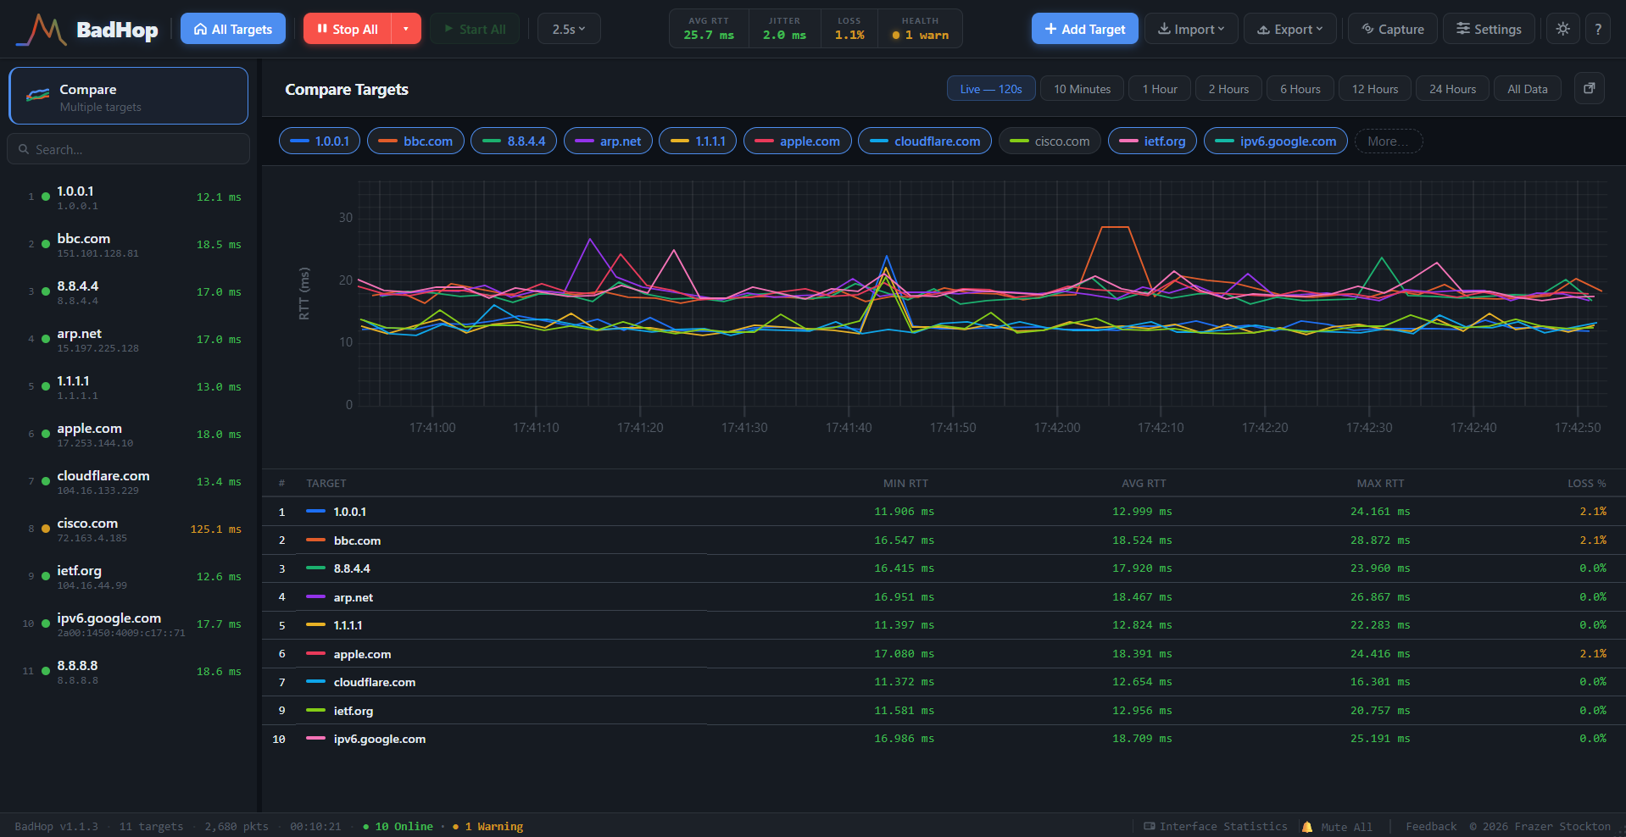Viewport: 1626px width, 837px height.
Task: Open the Stop All dropdown arrow
Action: tap(406, 29)
